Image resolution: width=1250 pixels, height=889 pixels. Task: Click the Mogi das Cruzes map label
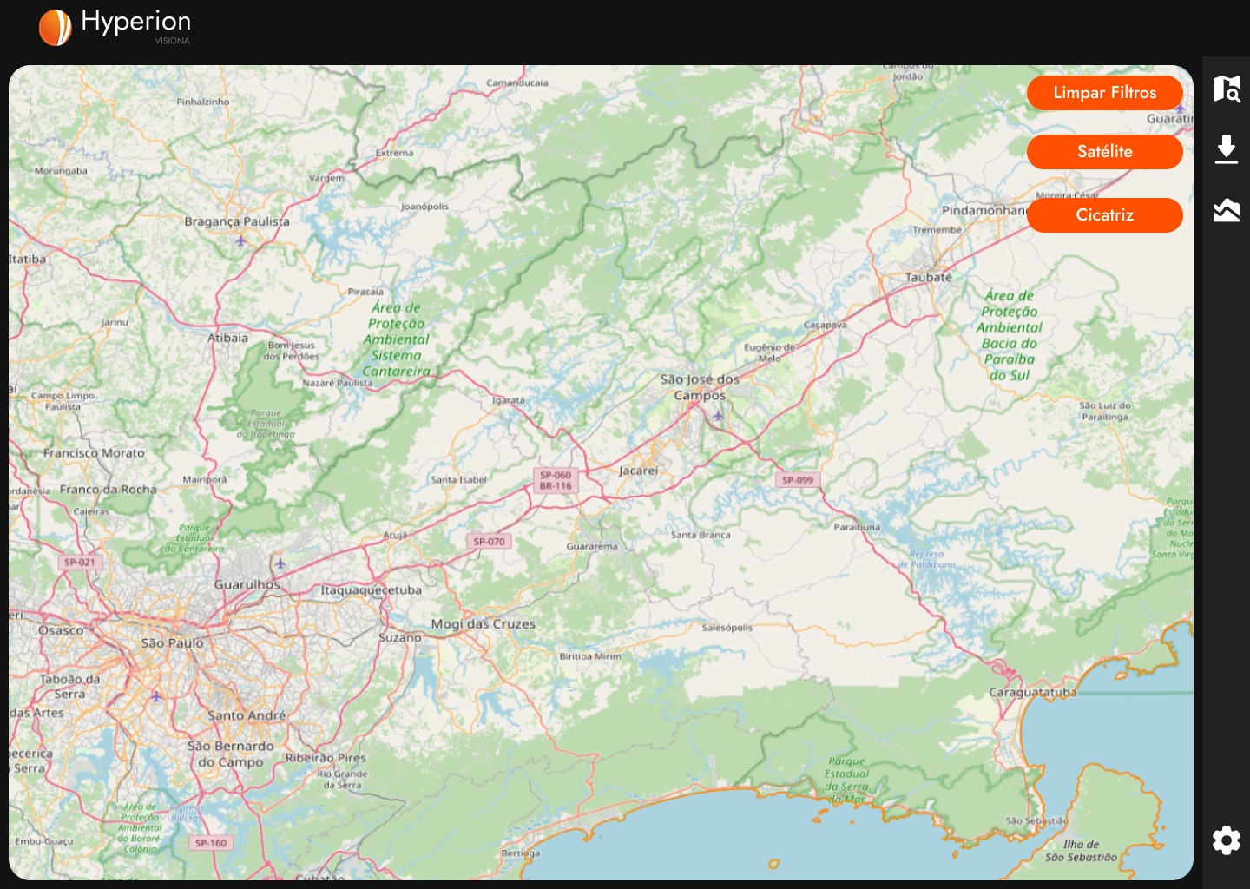pyautogui.click(x=483, y=624)
